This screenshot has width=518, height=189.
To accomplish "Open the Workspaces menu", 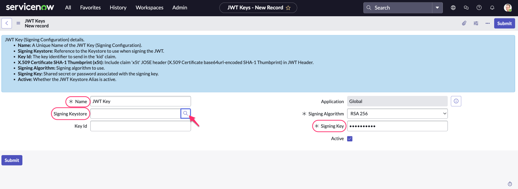I will pyautogui.click(x=149, y=8).
